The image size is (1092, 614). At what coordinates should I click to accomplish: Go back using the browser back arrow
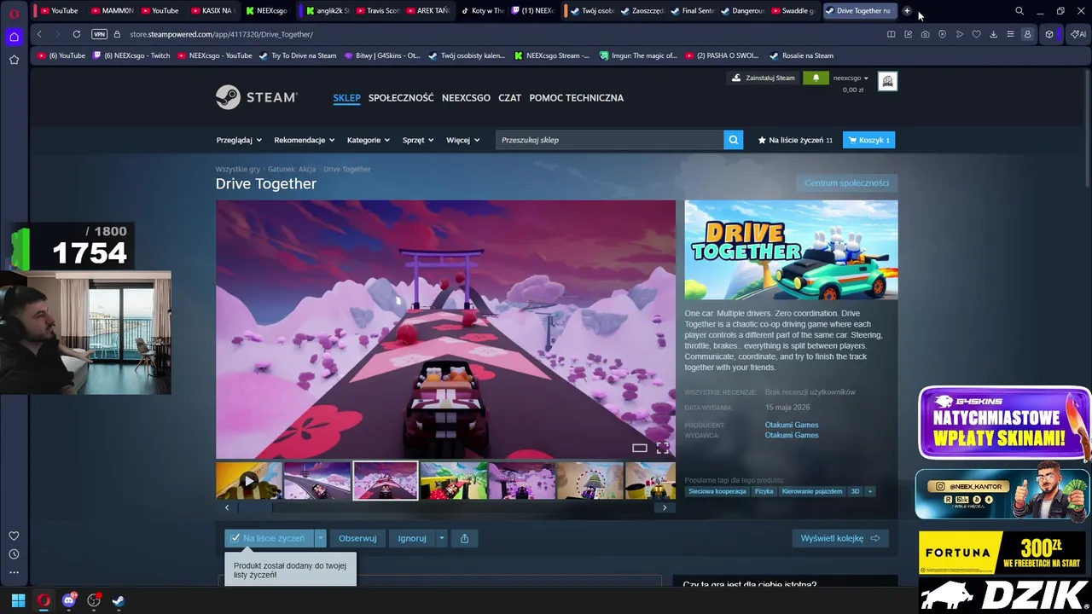39,34
